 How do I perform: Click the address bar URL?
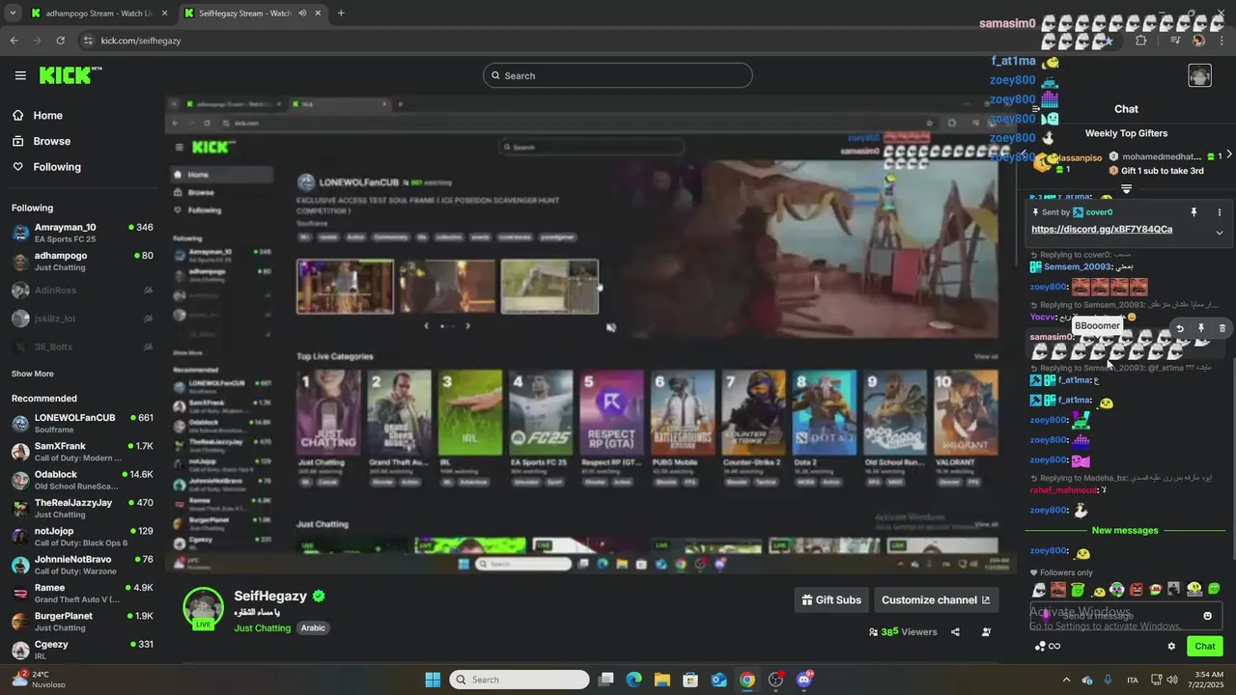click(141, 41)
